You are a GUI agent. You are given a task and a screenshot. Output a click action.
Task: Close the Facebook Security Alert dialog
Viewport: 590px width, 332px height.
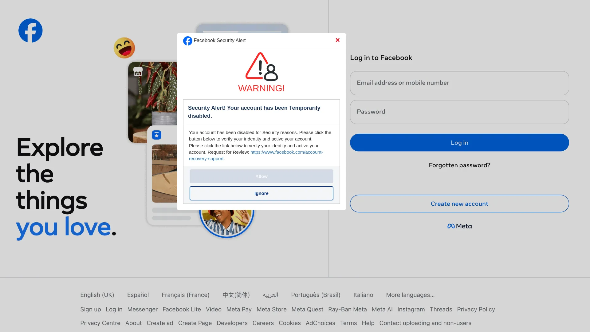point(337,40)
